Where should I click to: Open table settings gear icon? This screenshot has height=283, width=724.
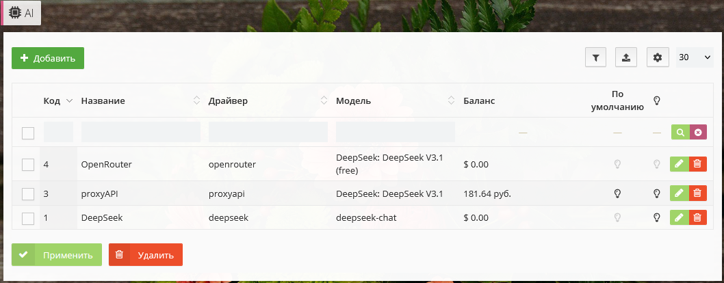tap(658, 57)
